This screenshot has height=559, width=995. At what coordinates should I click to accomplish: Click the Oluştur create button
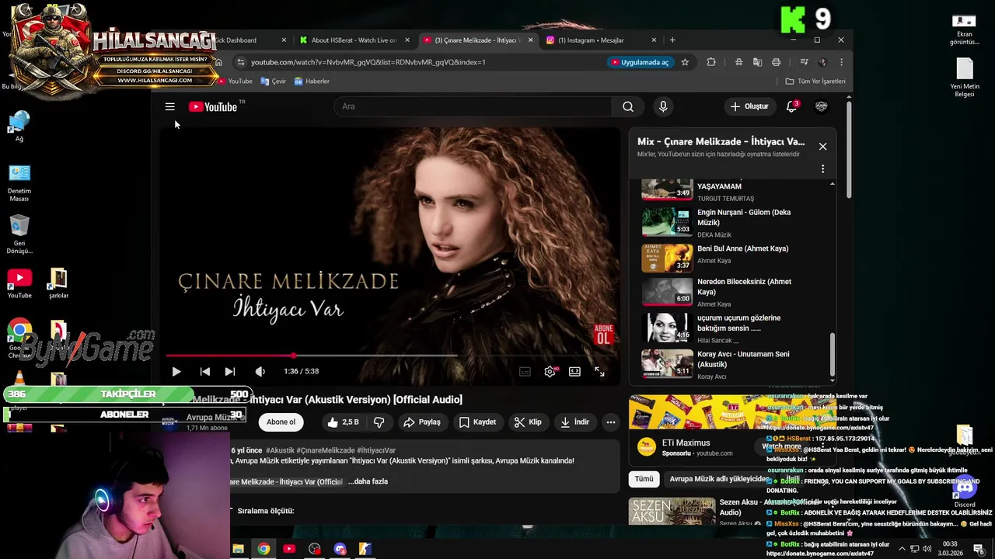pyautogui.click(x=749, y=106)
